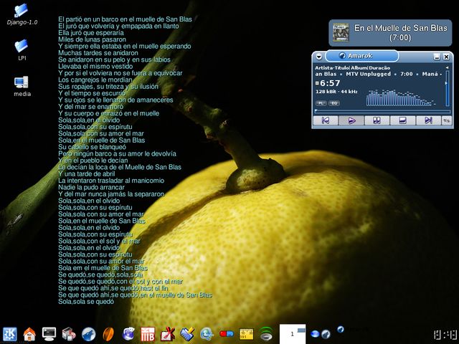459x344 pixels.
Task: Toggle the 6:57 elapsed time display
Action: tap(330, 83)
